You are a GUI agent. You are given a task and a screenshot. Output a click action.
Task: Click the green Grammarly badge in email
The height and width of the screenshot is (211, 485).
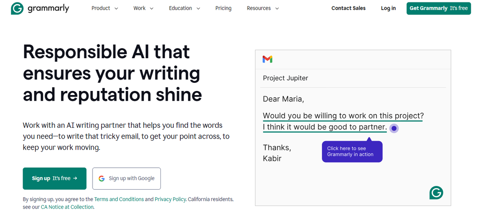point(436,193)
